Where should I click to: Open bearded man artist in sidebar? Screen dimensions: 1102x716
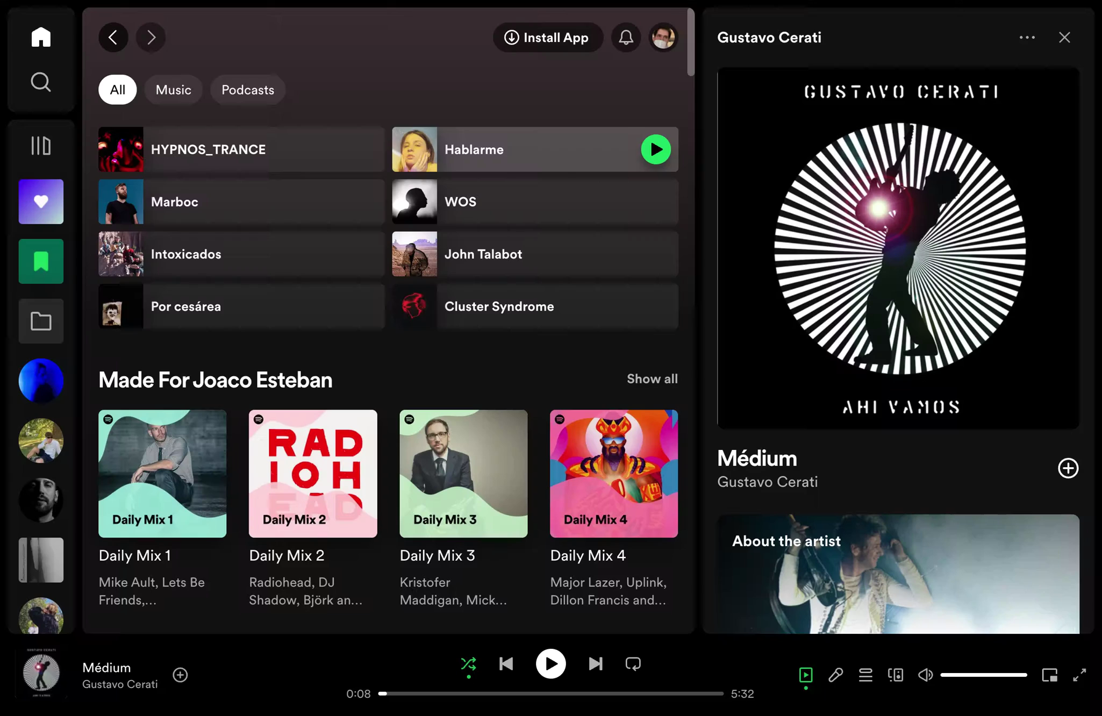[x=41, y=500]
